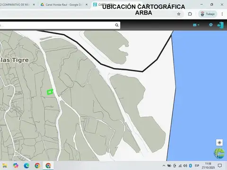The image size is (227, 170).
Task: Click the locate-me target button on map
Action: pyautogui.click(x=219, y=143)
